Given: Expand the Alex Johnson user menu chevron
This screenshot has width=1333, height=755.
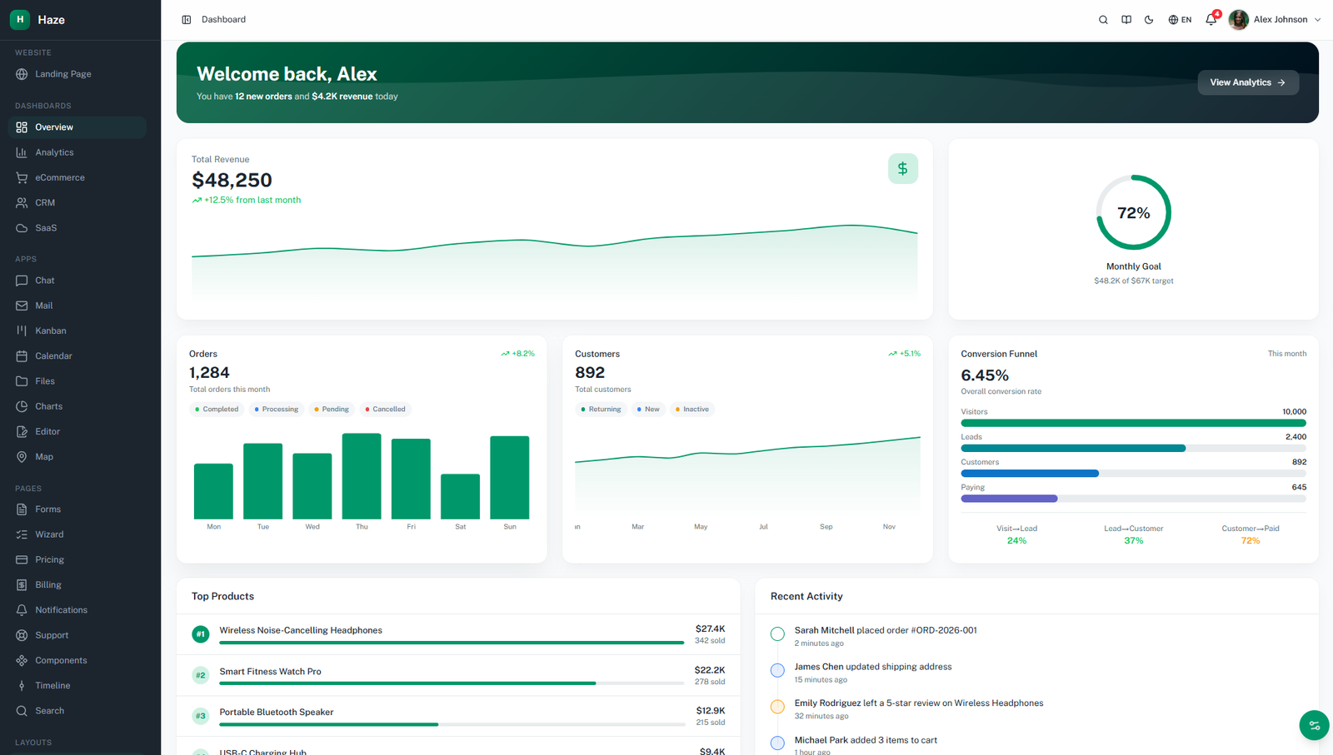Looking at the screenshot, I should (x=1317, y=19).
